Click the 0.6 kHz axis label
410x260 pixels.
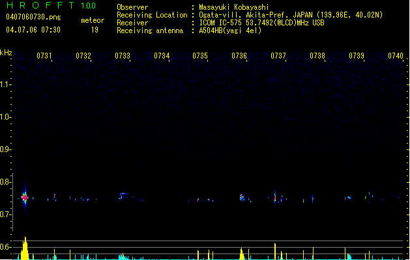pos(5,247)
